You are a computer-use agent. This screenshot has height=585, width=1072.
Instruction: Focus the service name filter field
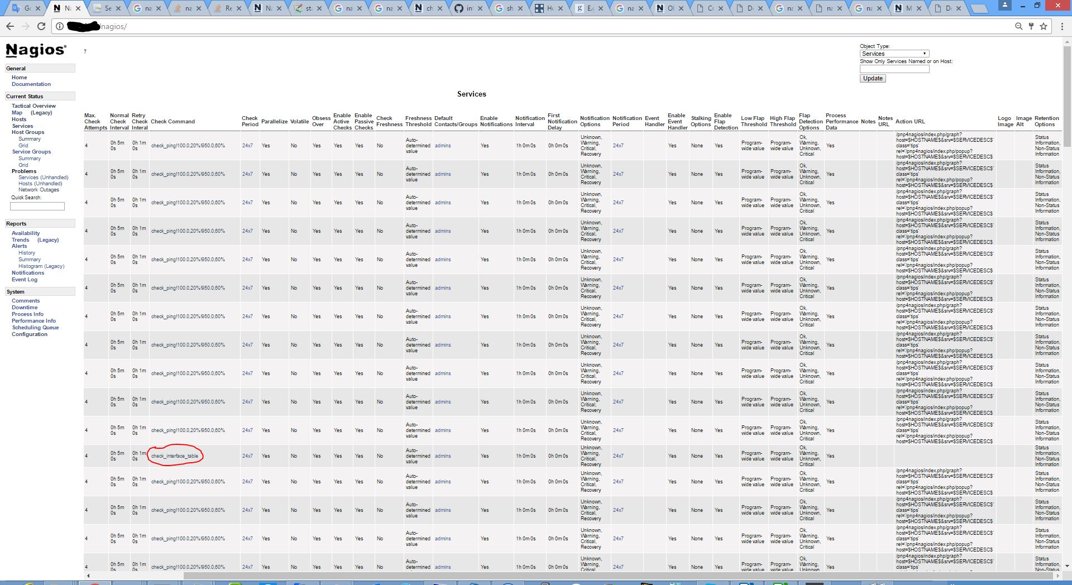point(894,69)
